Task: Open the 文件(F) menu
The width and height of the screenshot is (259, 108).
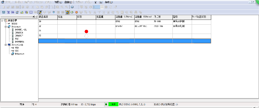Action: (x=9, y=2)
